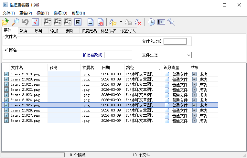Click music note icon with down arrow
The height and width of the screenshot is (158, 247).
tap(68, 22)
